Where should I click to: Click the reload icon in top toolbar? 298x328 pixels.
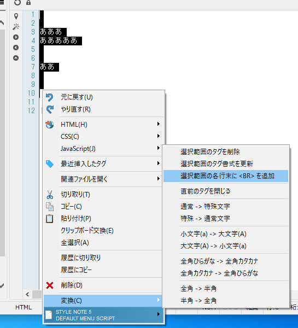tap(17, 3)
